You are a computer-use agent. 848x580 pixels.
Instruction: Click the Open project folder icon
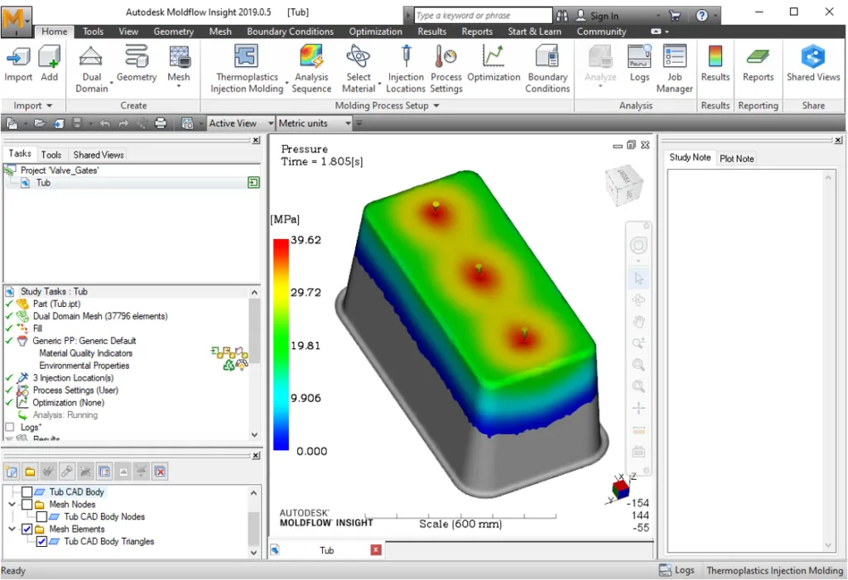(x=40, y=124)
